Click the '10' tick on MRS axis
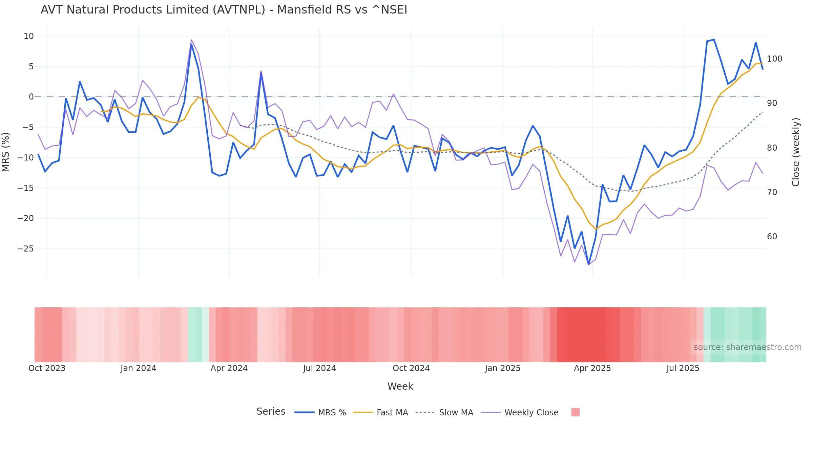This screenshot has height=457, width=813. click(29, 36)
